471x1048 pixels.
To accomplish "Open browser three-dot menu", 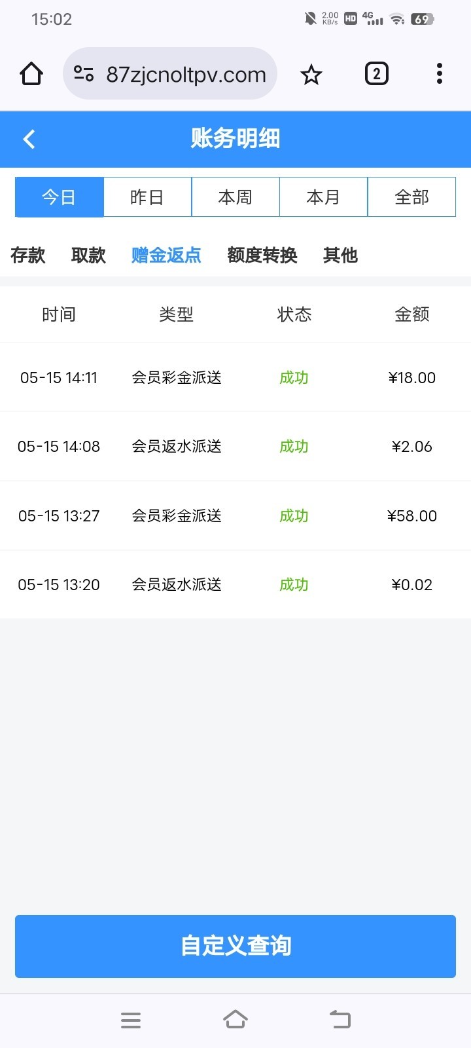I will click(x=440, y=74).
